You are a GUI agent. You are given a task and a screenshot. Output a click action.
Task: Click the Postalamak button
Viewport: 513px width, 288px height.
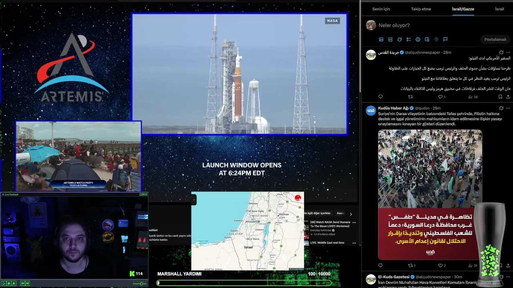[x=495, y=39]
